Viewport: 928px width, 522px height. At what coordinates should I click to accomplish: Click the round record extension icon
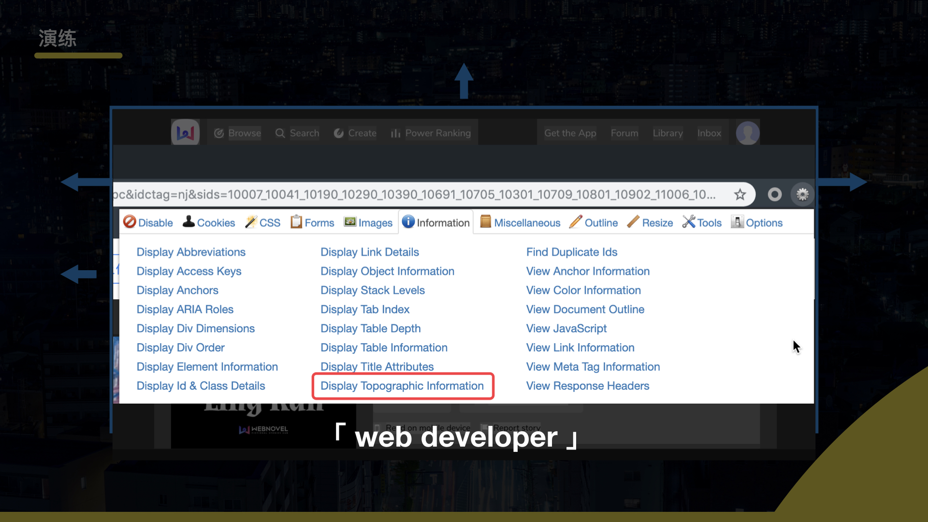(x=775, y=194)
